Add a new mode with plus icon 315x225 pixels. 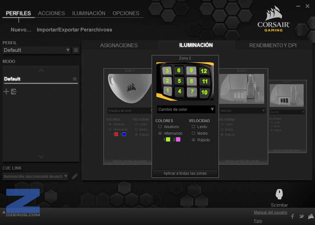(6, 92)
